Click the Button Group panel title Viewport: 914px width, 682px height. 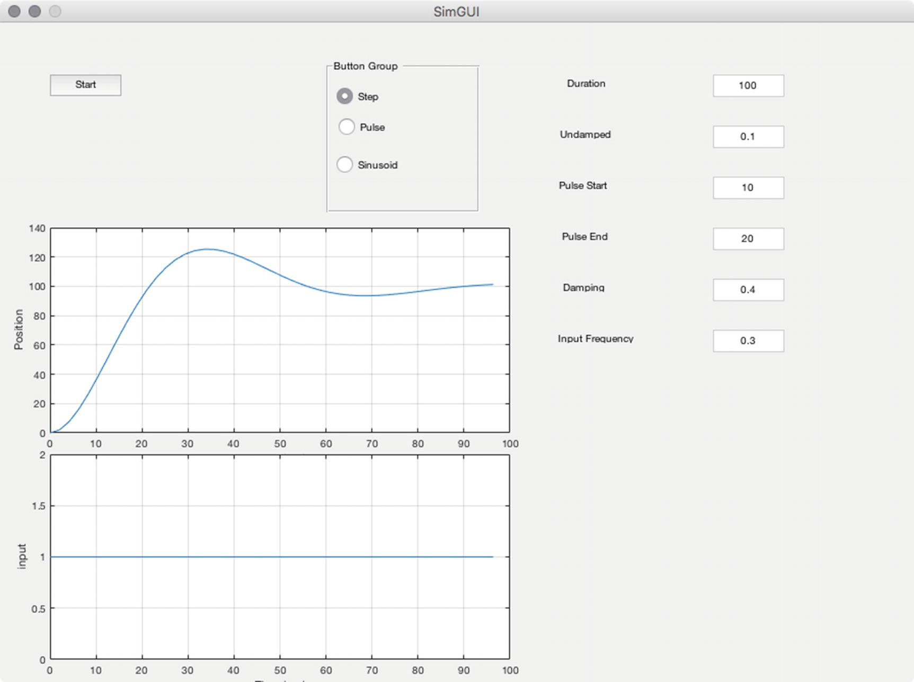[365, 66]
